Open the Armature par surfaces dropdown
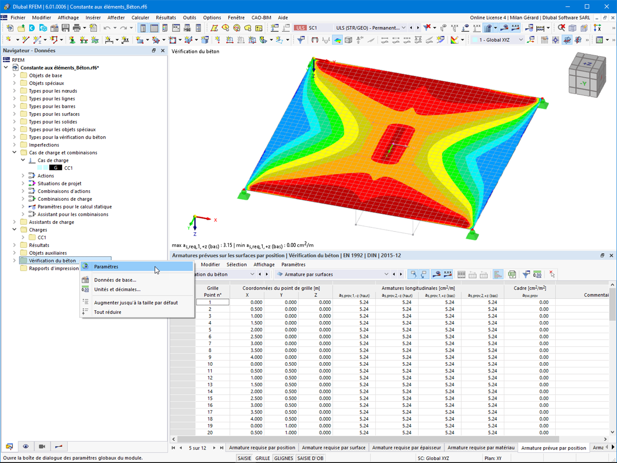Viewport: 617px width, 463px height. (387, 274)
